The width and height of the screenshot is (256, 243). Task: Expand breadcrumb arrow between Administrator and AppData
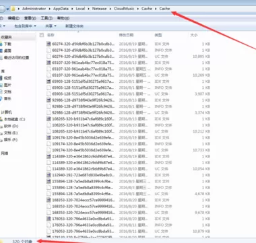pyautogui.click(x=49, y=9)
